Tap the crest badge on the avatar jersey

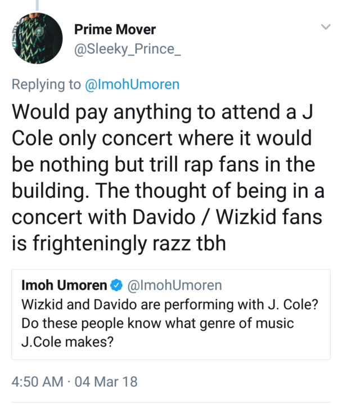[x=40, y=31]
